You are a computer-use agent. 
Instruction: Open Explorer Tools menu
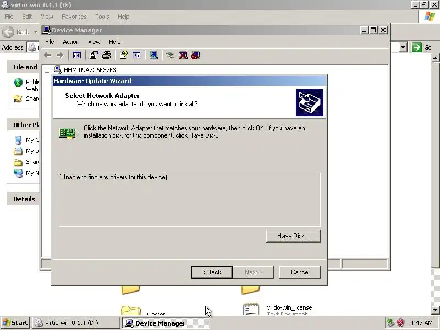click(102, 16)
